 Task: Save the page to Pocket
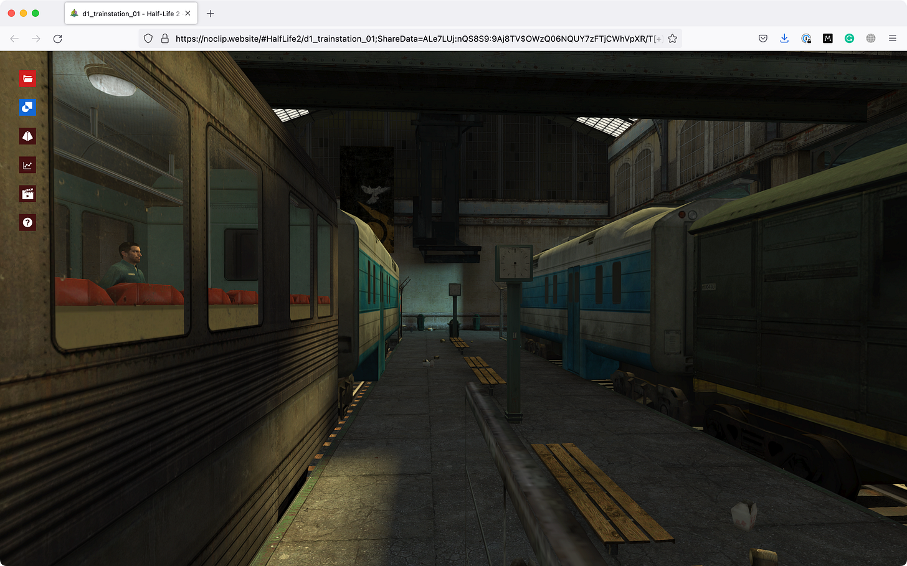763,39
